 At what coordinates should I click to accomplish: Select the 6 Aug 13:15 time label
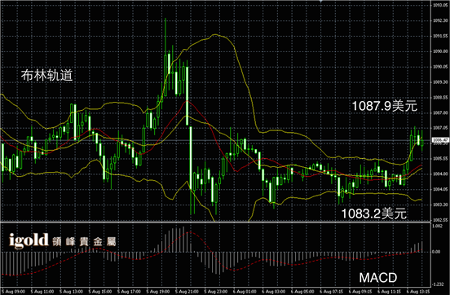[418, 292]
